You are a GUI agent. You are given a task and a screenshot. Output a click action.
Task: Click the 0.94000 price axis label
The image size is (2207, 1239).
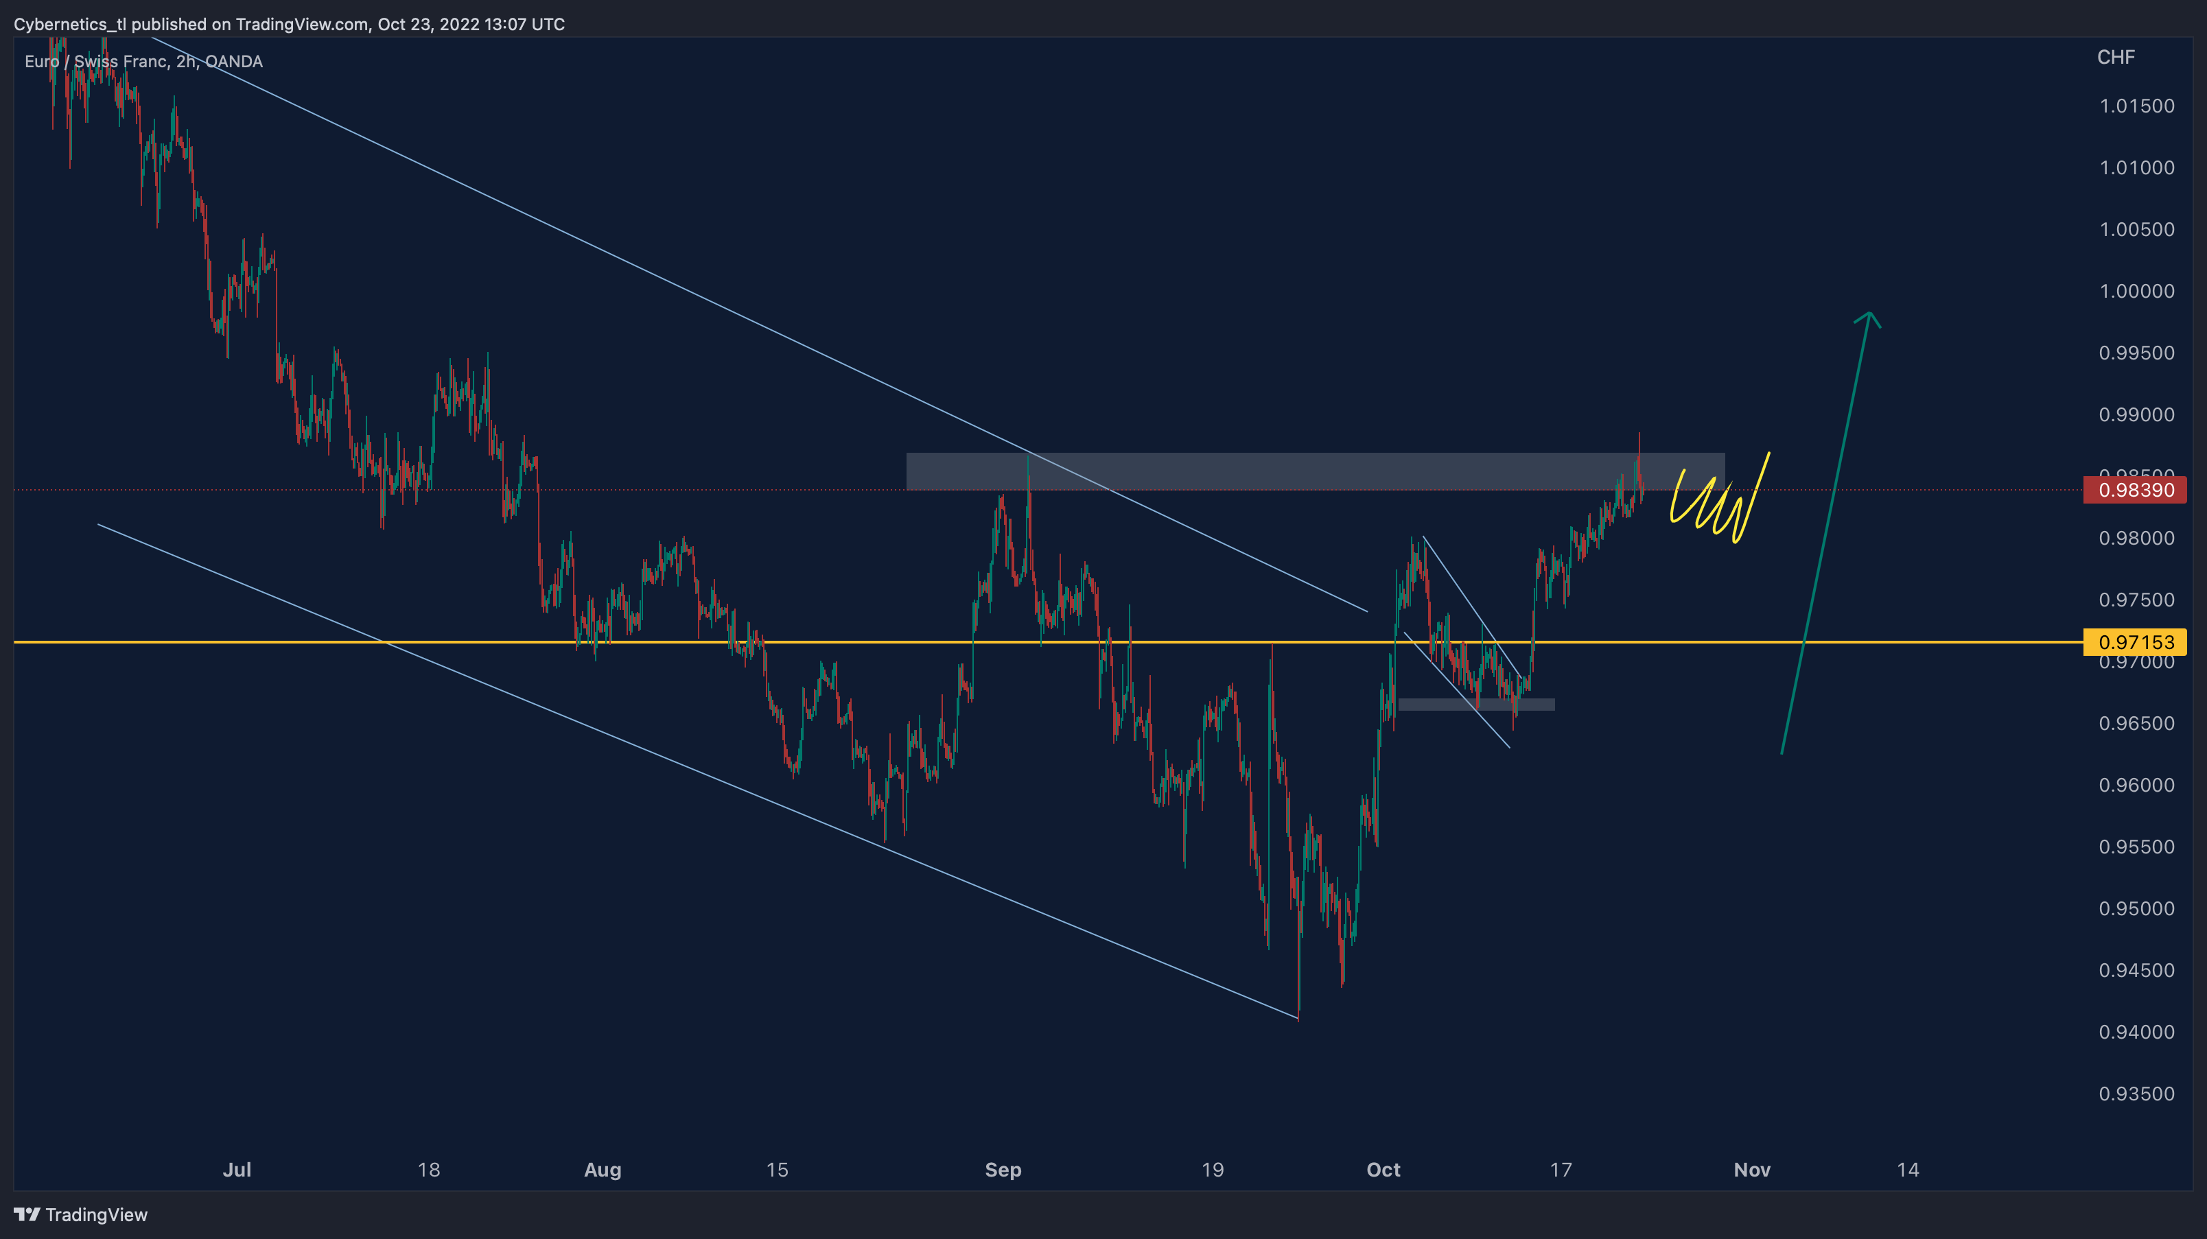[2136, 1032]
